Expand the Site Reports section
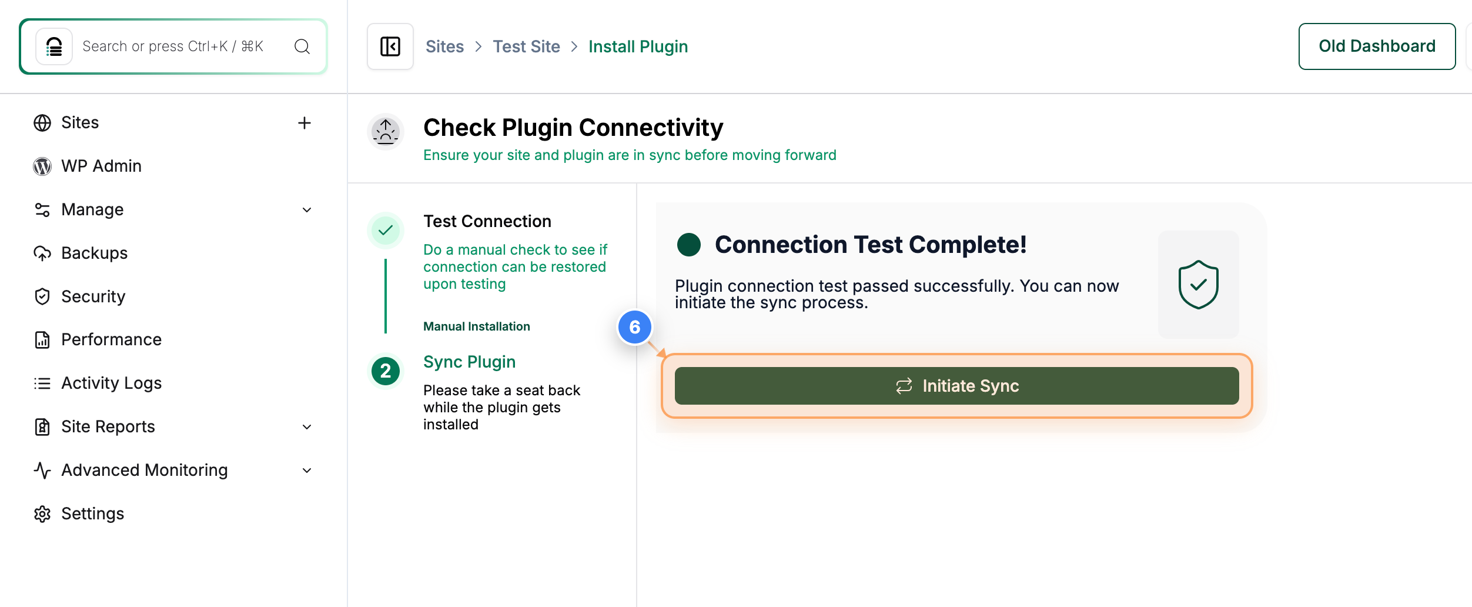 point(306,426)
